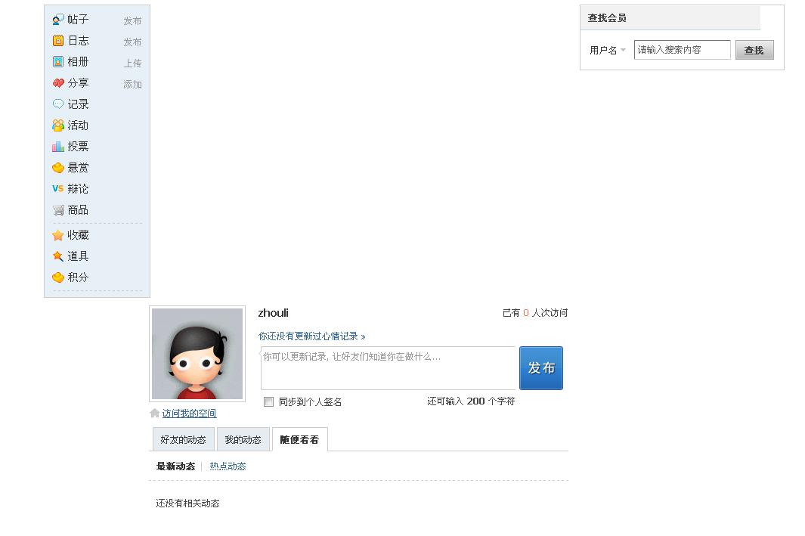The image size is (805, 536).
Task: Click the 分享 hearts icon
Action: pyautogui.click(x=58, y=82)
